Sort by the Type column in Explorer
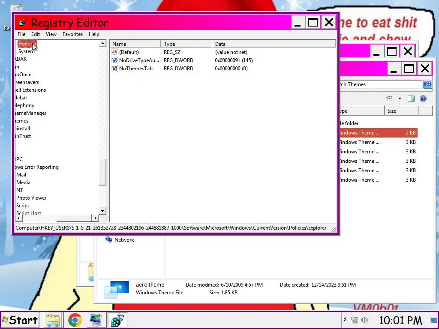The width and height of the screenshot is (439, 329). coord(362,111)
